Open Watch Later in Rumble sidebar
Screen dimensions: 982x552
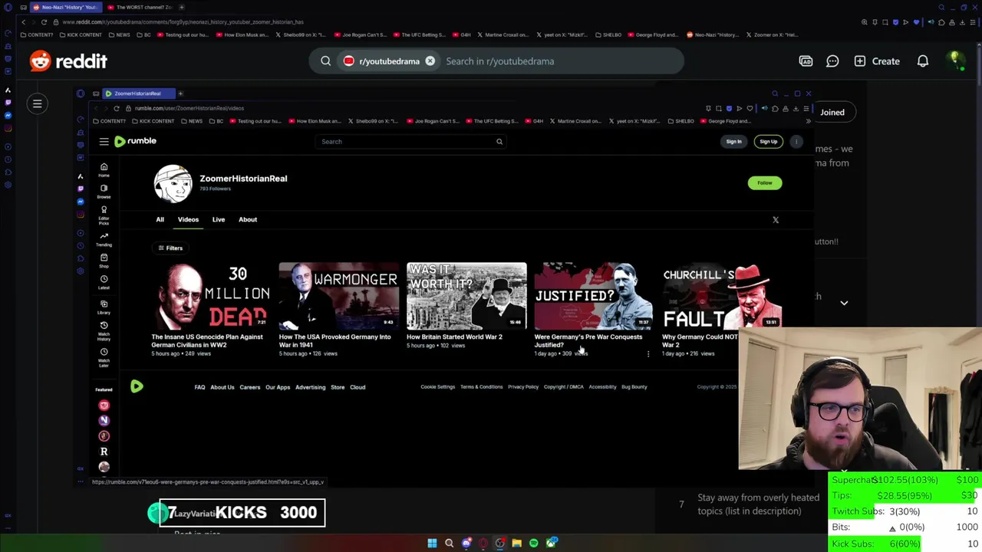tap(104, 356)
